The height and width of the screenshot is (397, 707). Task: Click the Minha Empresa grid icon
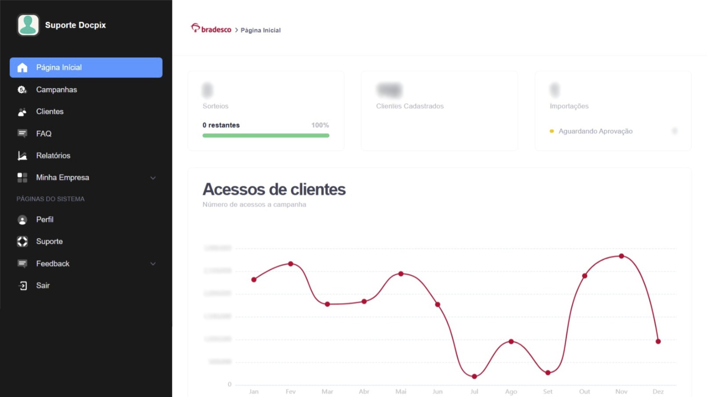pyautogui.click(x=22, y=178)
